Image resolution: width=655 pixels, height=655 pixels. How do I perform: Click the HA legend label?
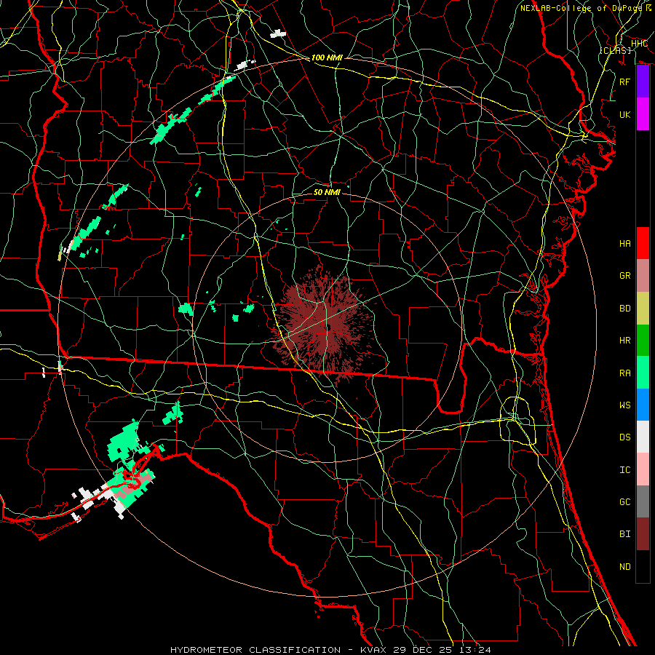(624, 243)
